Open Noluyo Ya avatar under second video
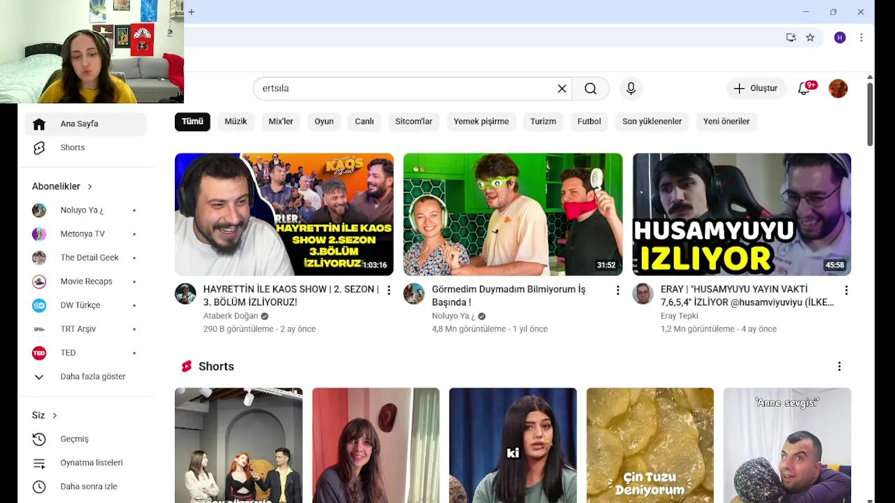This screenshot has height=503, width=895. pos(414,293)
